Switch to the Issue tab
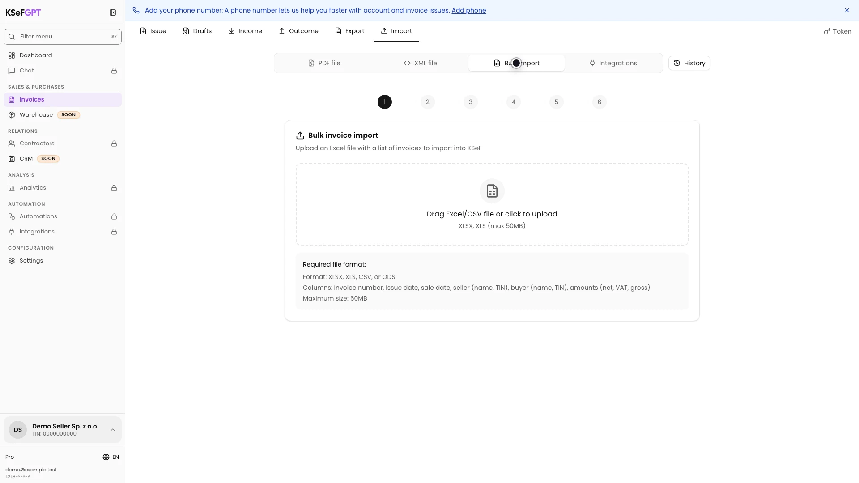This screenshot has width=859, height=483. (x=153, y=31)
